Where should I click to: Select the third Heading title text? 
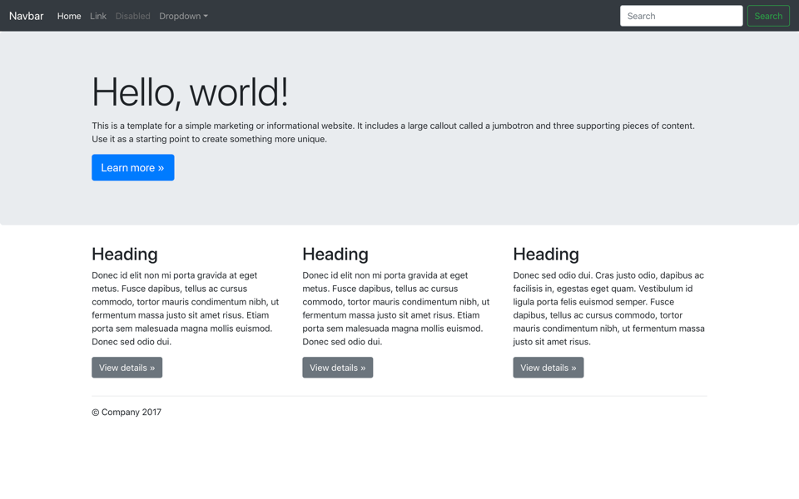(x=545, y=254)
